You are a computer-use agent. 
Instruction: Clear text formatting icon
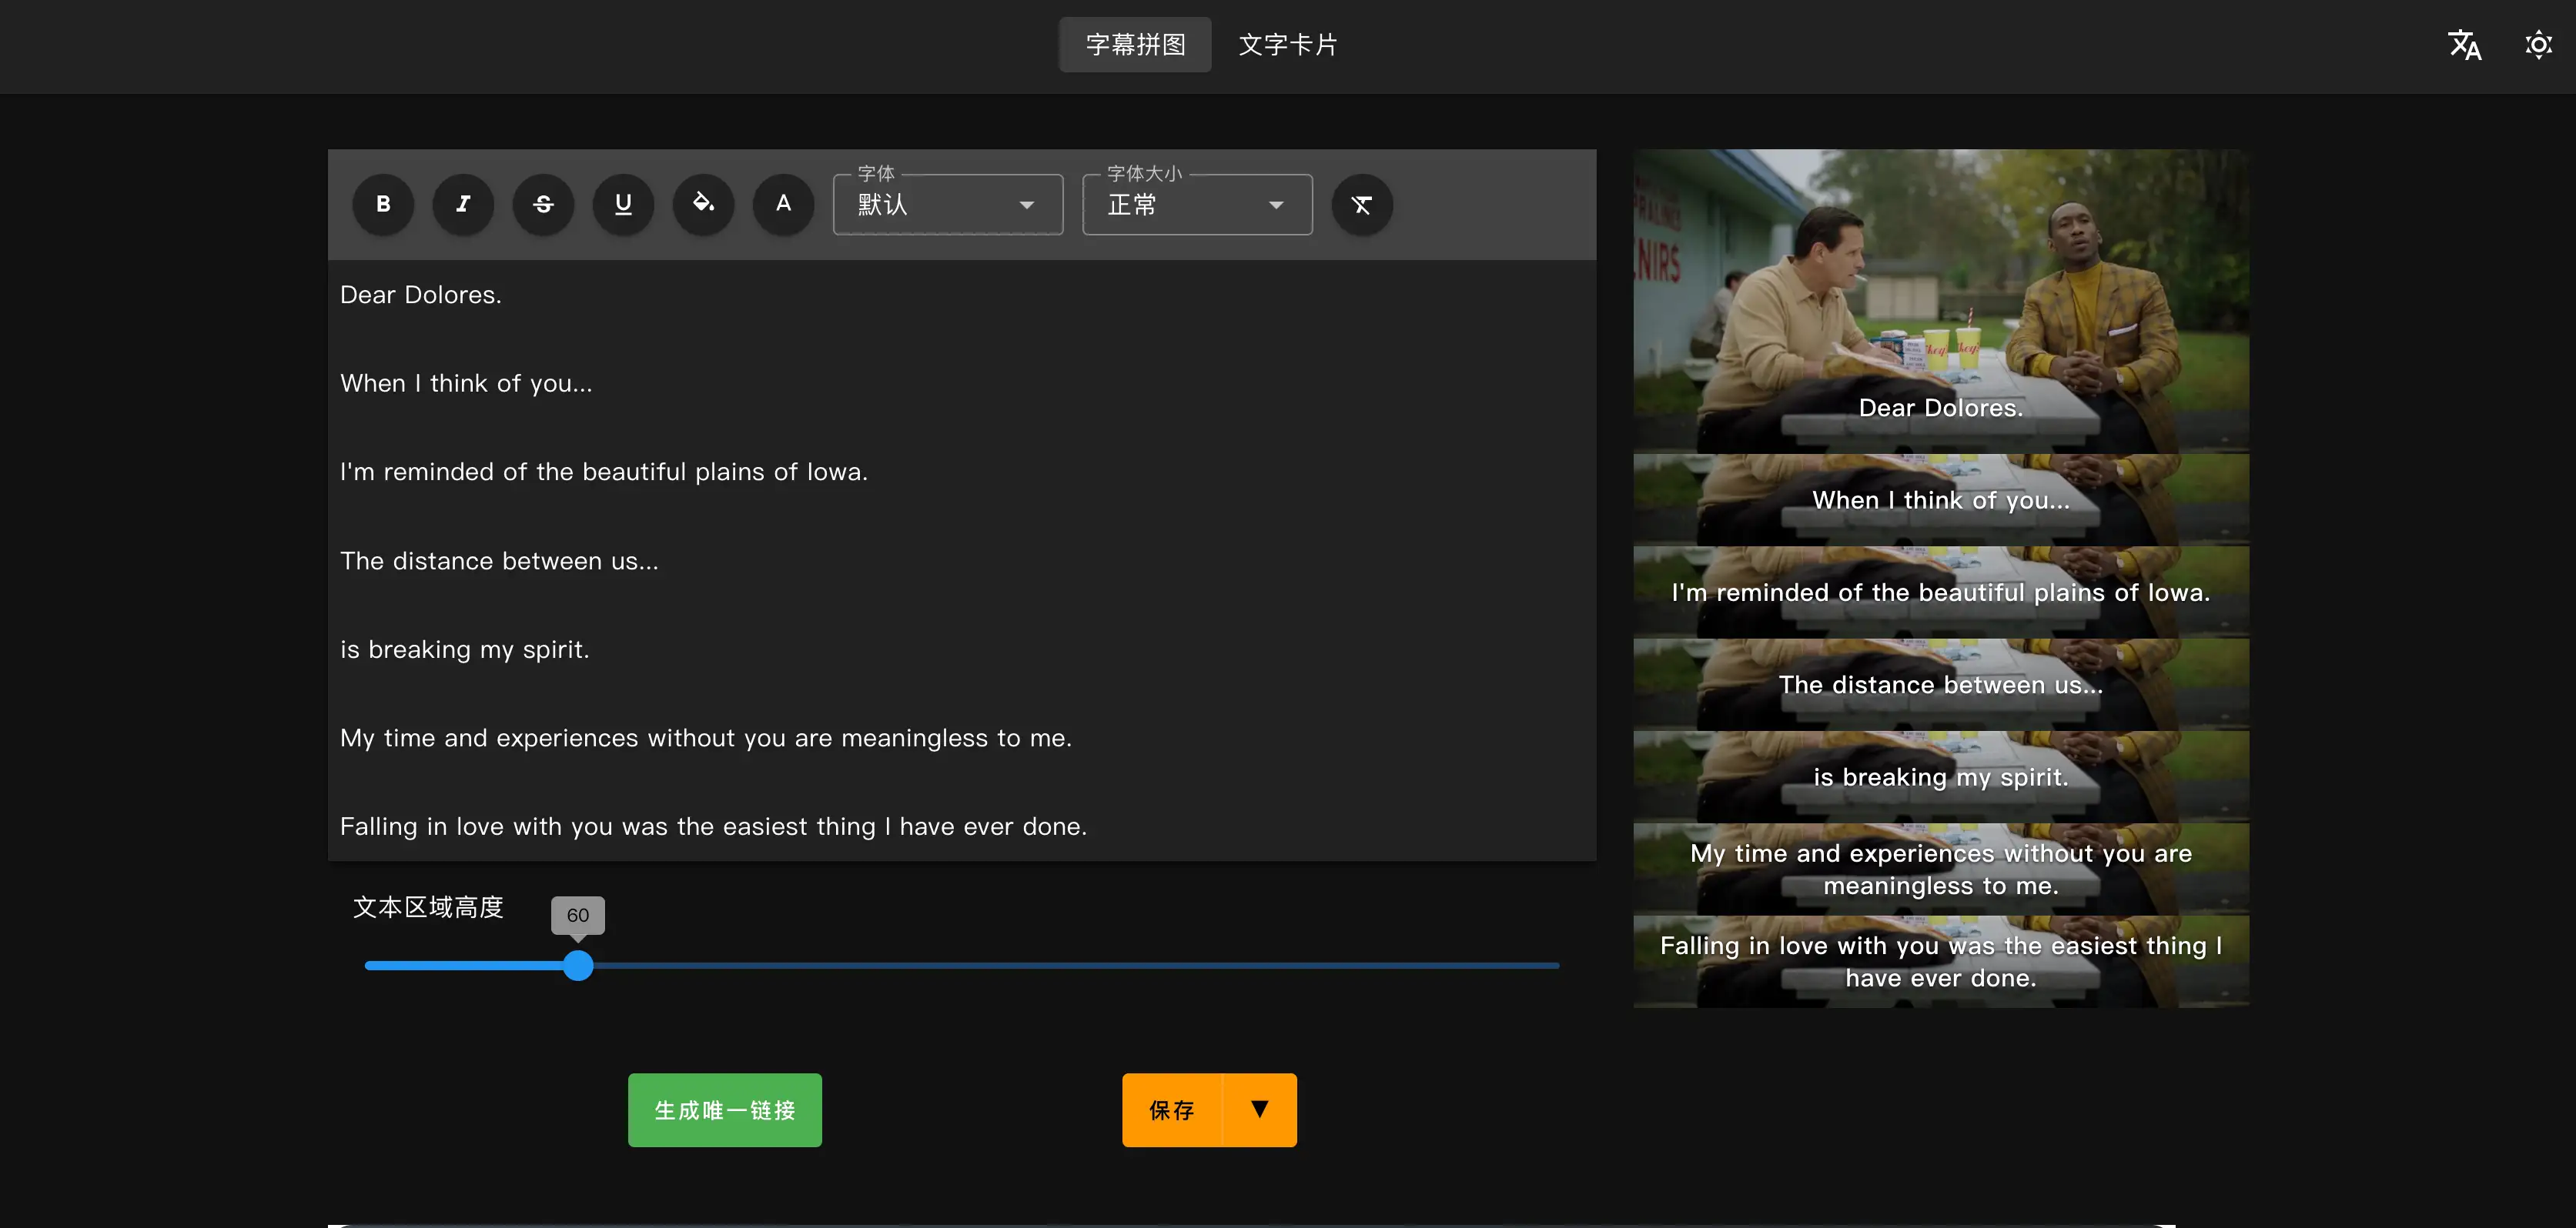[1361, 205]
